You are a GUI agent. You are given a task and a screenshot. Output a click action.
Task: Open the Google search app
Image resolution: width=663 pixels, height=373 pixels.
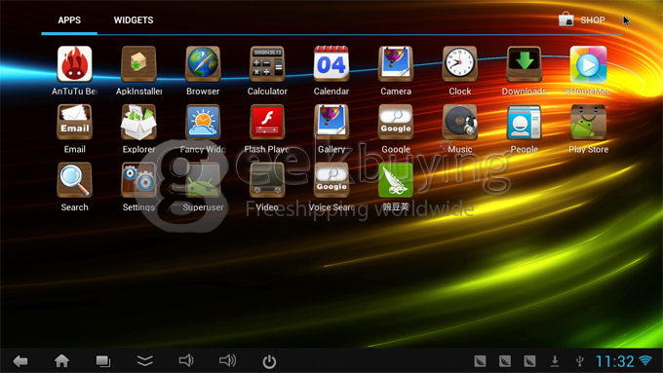tap(396, 122)
